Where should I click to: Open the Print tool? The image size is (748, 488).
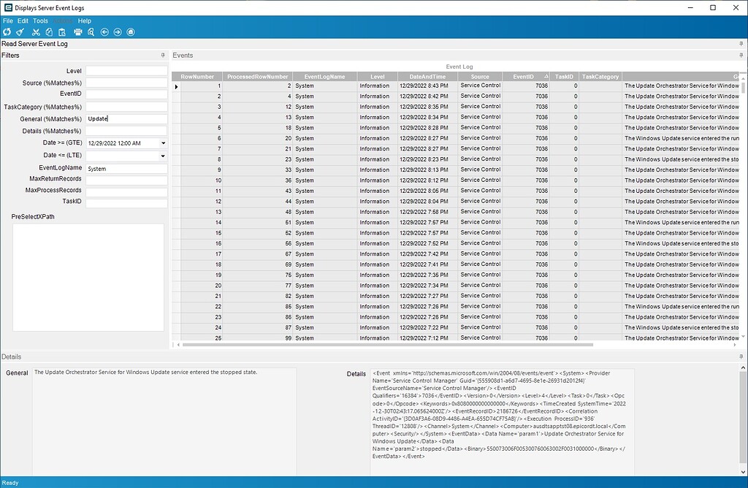coord(78,32)
